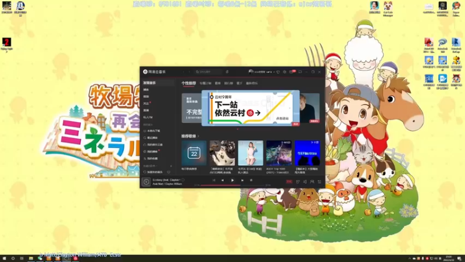Start heartbeat mode icon beside 我喜欢的音乐
The width and height of the screenshot is (465, 262).
169,172
